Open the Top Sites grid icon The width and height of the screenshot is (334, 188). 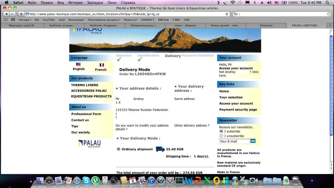pyautogui.click(x=13, y=20)
